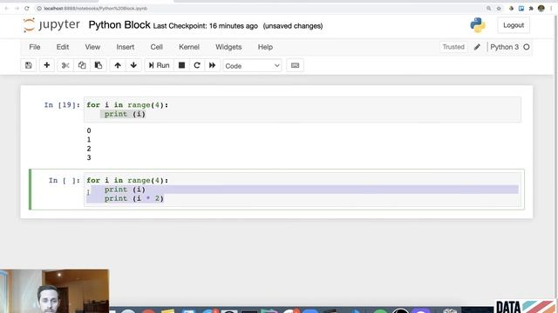
Task: Log out with the Logout button
Action: (514, 25)
